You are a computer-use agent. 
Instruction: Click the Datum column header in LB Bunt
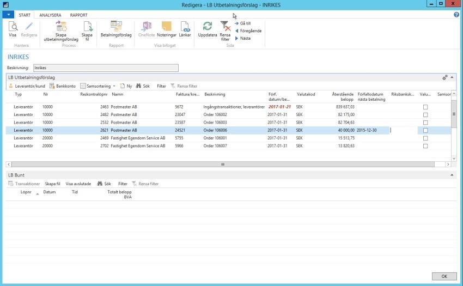pos(50,192)
